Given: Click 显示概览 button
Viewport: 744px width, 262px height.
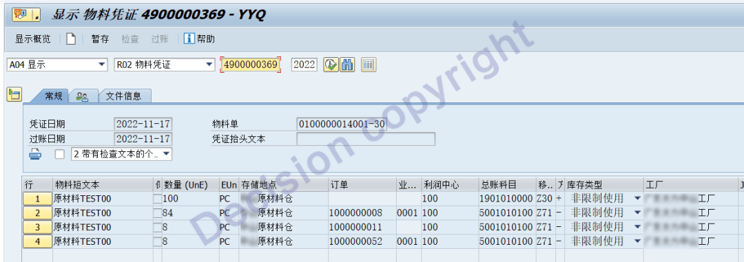Looking at the screenshot, I should 33,39.
